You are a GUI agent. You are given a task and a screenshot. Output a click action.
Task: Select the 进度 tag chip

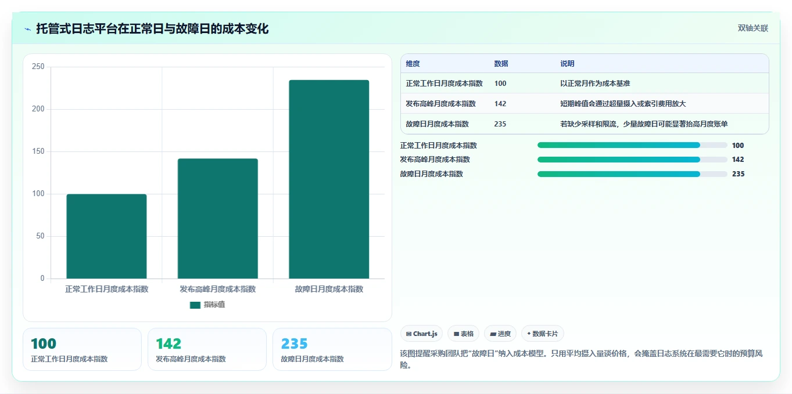pos(500,334)
